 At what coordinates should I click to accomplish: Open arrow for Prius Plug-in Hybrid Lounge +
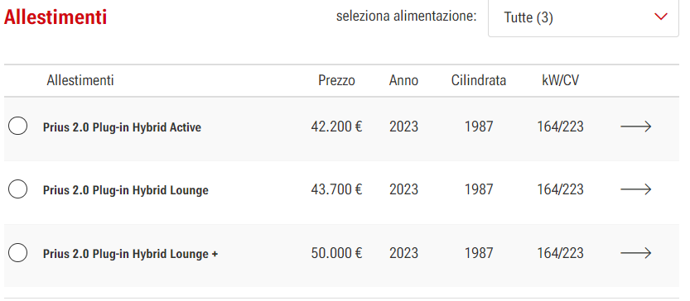(x=636, y=253)
